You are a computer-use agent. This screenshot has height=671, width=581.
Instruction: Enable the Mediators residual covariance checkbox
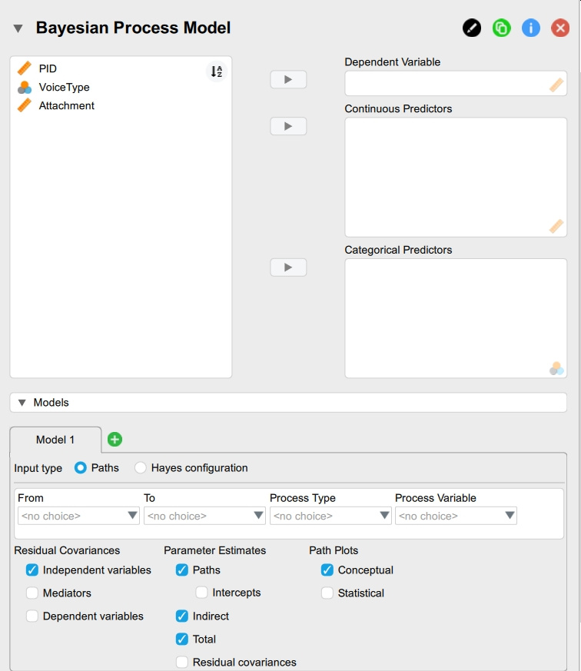(x=32, y=593)
